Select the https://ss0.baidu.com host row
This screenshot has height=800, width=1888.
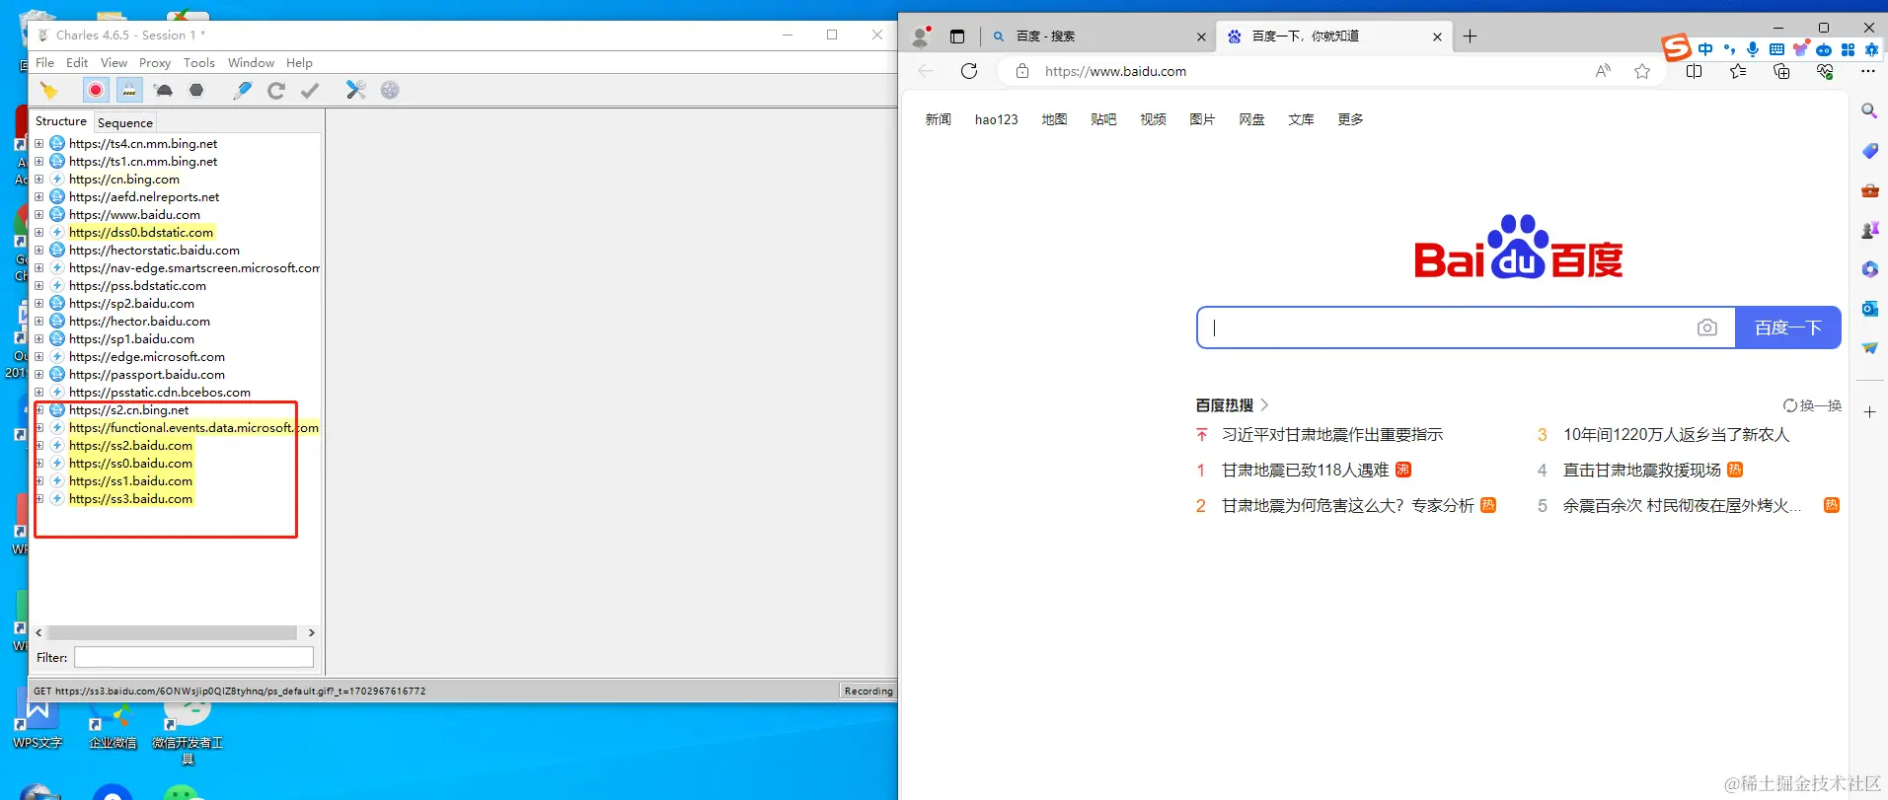click(x=130, y=464)
